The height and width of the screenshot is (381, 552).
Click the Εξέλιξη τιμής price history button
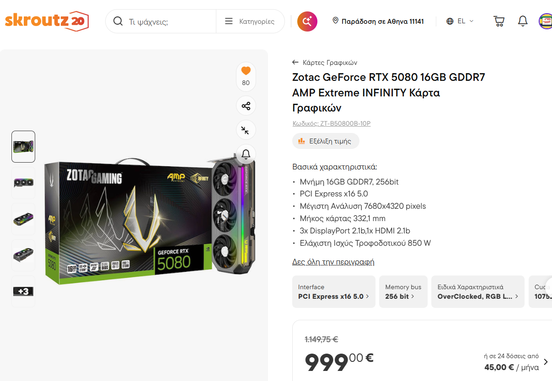click(x=326, y=141)
